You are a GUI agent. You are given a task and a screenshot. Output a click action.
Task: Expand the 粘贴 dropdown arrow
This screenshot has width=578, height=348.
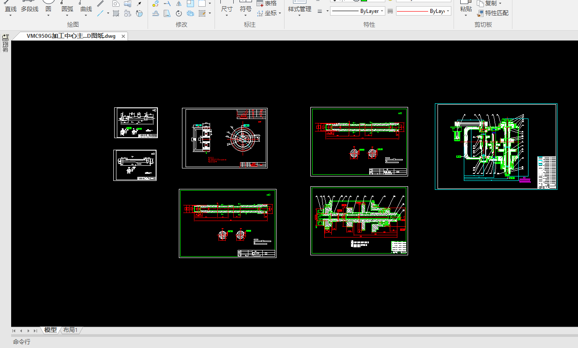point(466,16)
